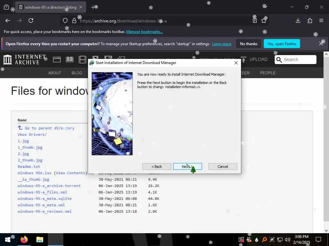Image resolution: width=329 pixels, height=246 pixels.
Task: Click the network tray icon
Action: click(x=280, y=240)
